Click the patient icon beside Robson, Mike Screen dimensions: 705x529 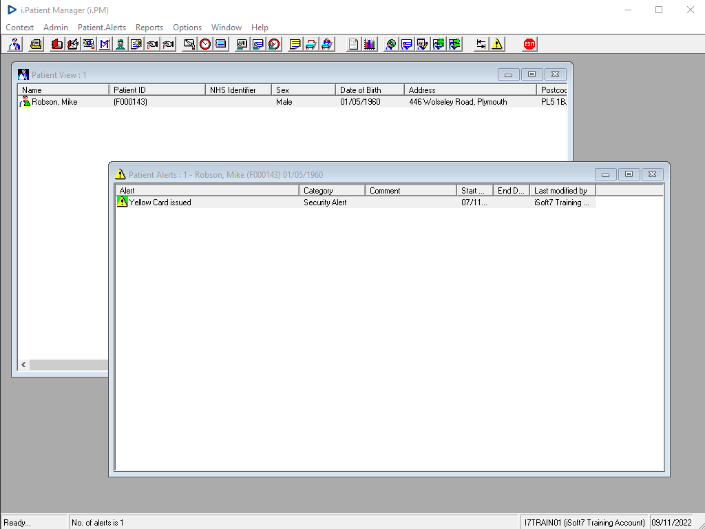[x=25, y=102]
